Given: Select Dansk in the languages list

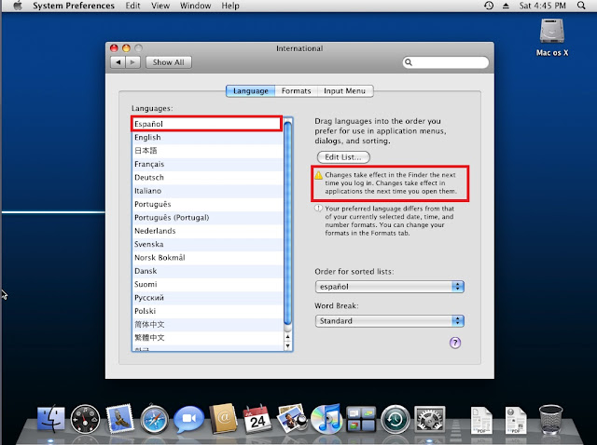Looking at the screenshot, I should [208, 271].
